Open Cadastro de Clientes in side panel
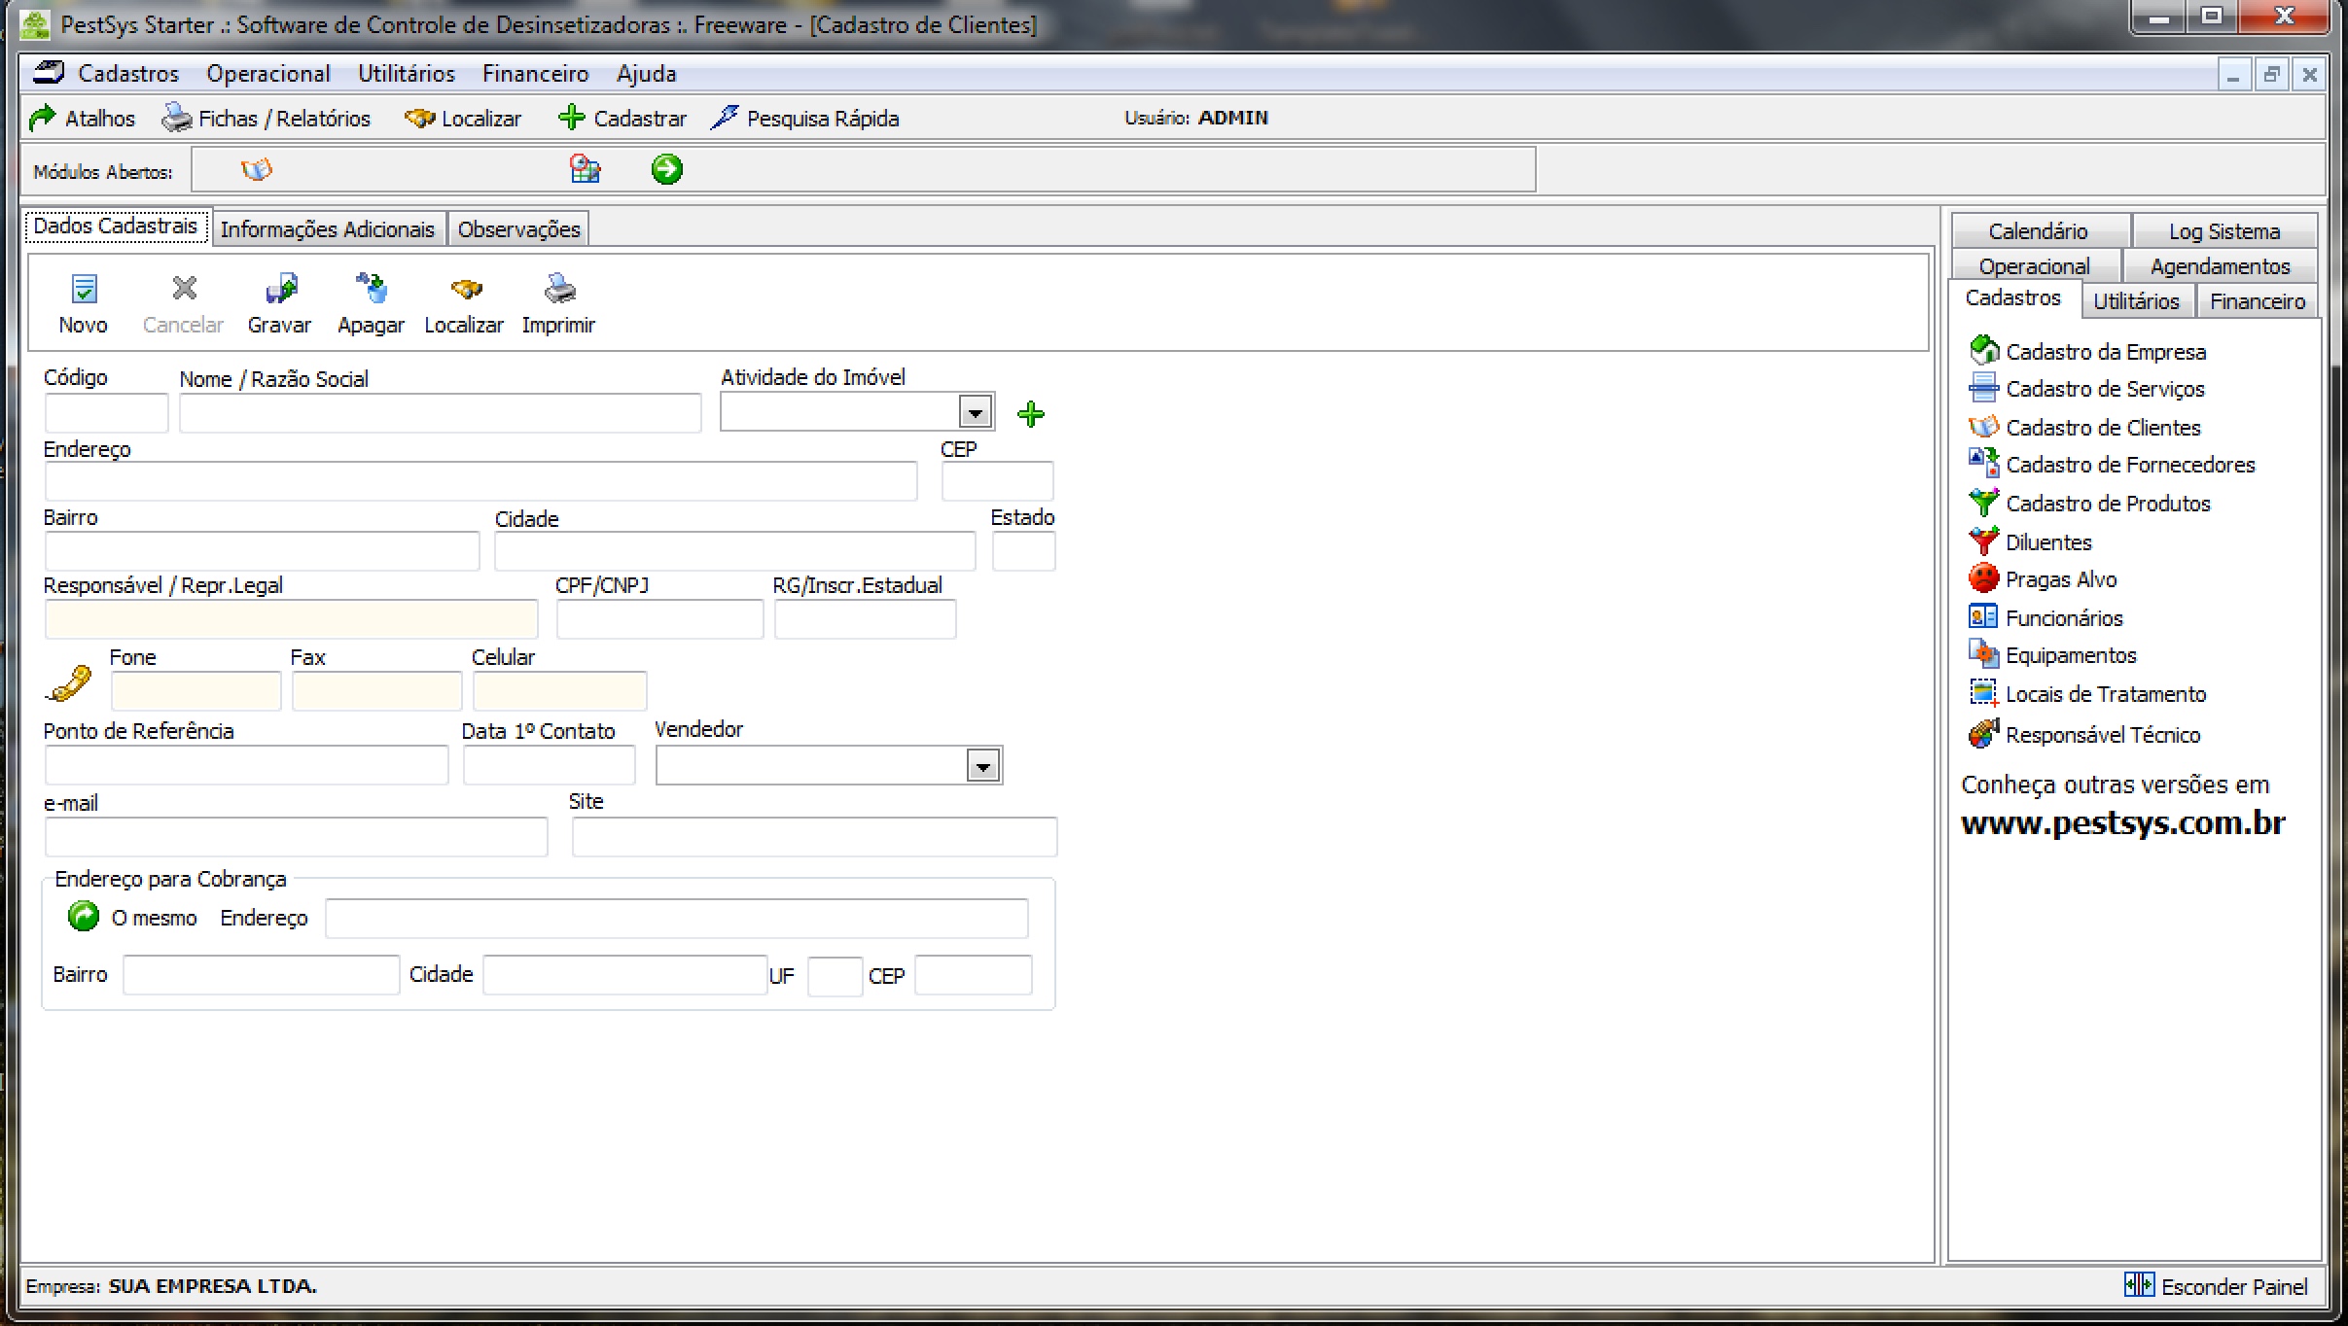This screenshot has height=1326, width=2348. pyautogui.click(x=2084, y=428)
